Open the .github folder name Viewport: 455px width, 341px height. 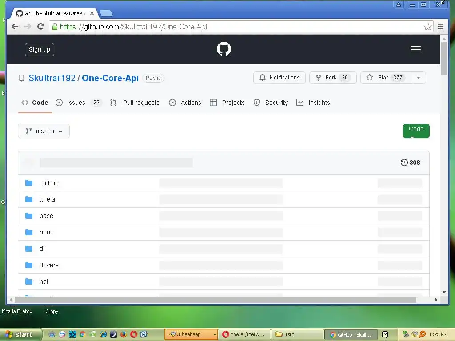pyautogui.click(x=49, y=183)
